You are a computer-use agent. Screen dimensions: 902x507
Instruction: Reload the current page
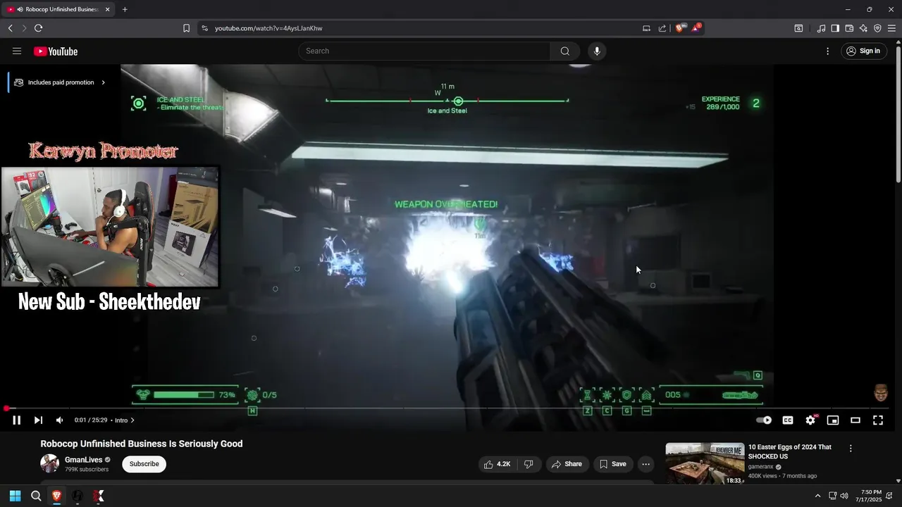(38, 28)
